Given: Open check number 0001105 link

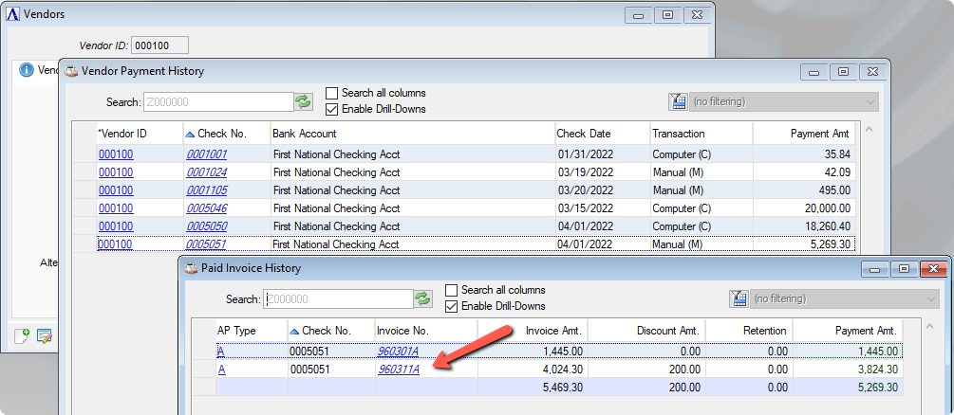Looking at the screenshot, I should point(206,190).
